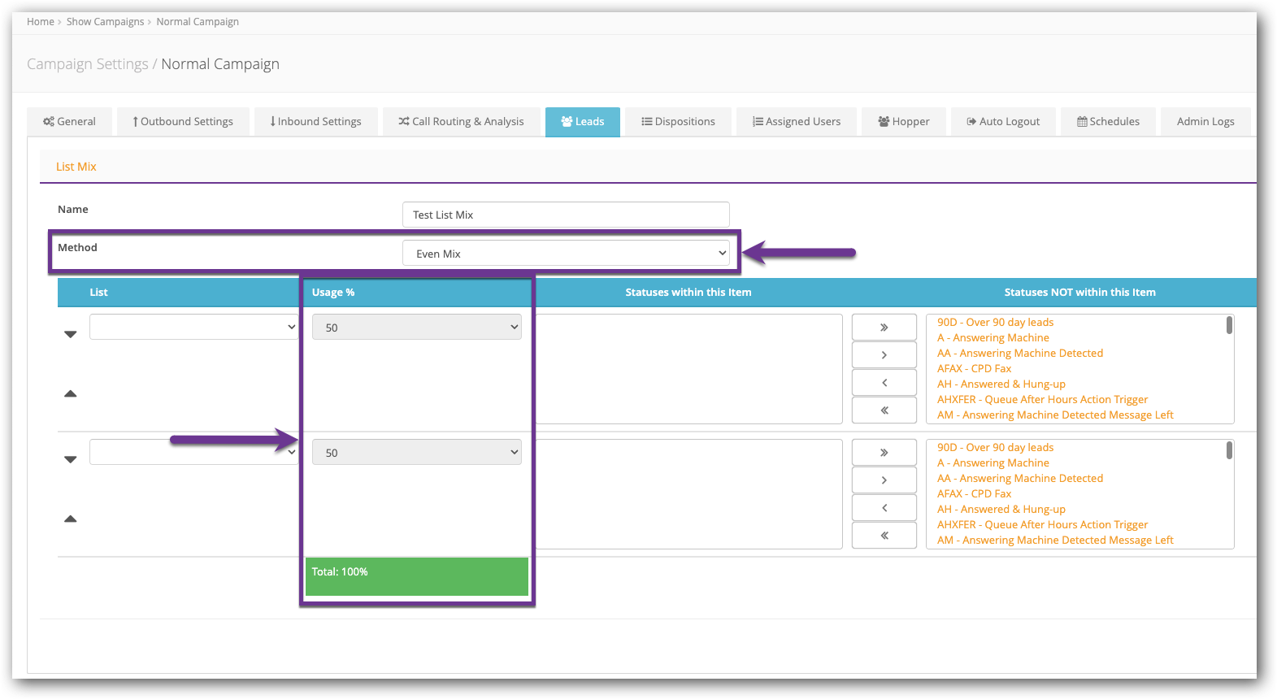
Task: Click first statuses list scrollbar
Action: point(1229,326)
